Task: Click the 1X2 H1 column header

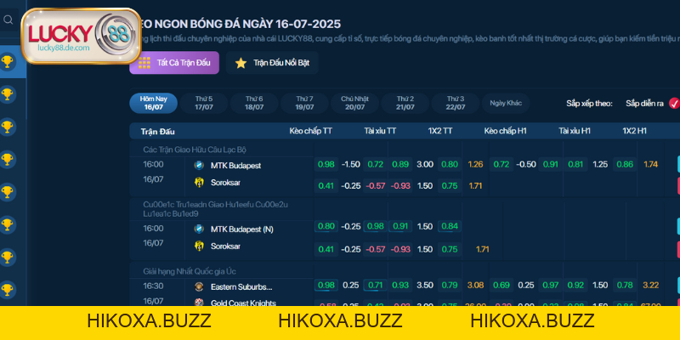Action: (x=634, y=131)
